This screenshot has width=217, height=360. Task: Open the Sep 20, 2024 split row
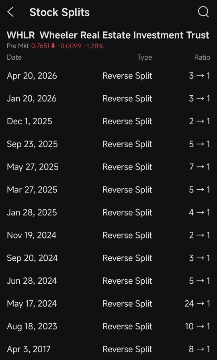tap(108, 258)
